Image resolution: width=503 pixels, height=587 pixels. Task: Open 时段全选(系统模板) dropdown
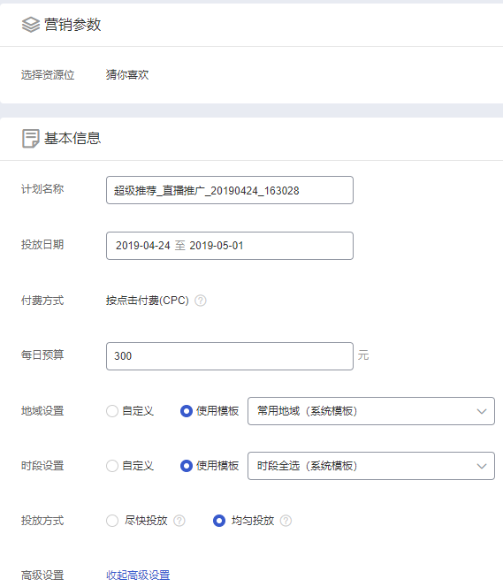click(x=371, y=466)
